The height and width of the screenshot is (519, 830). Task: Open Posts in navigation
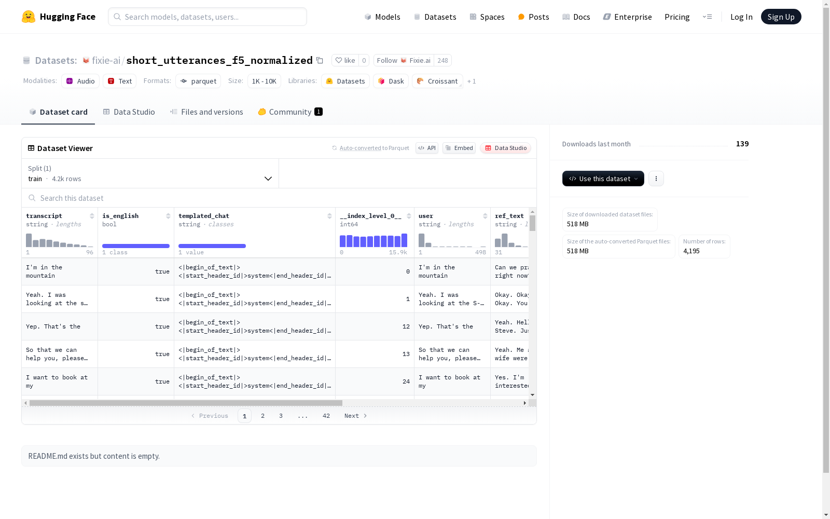pos(533,17)
